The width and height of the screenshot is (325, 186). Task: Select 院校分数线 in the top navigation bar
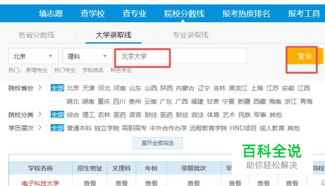[184, 14]
